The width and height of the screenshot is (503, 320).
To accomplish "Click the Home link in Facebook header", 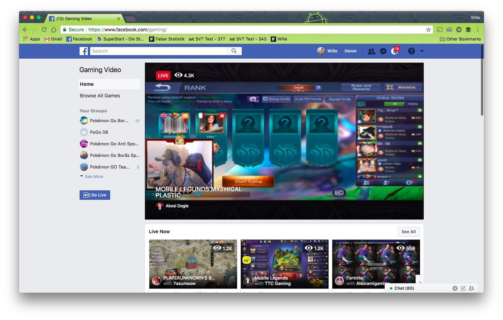I will (x=351, y=51).
